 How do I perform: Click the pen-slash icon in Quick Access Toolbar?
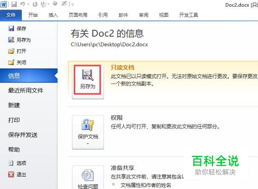[x=64, y=3]
